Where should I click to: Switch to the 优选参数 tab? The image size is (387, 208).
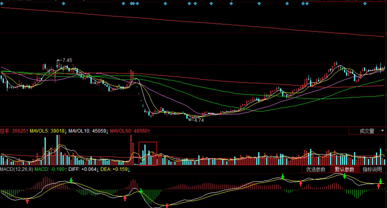[316, 169]
